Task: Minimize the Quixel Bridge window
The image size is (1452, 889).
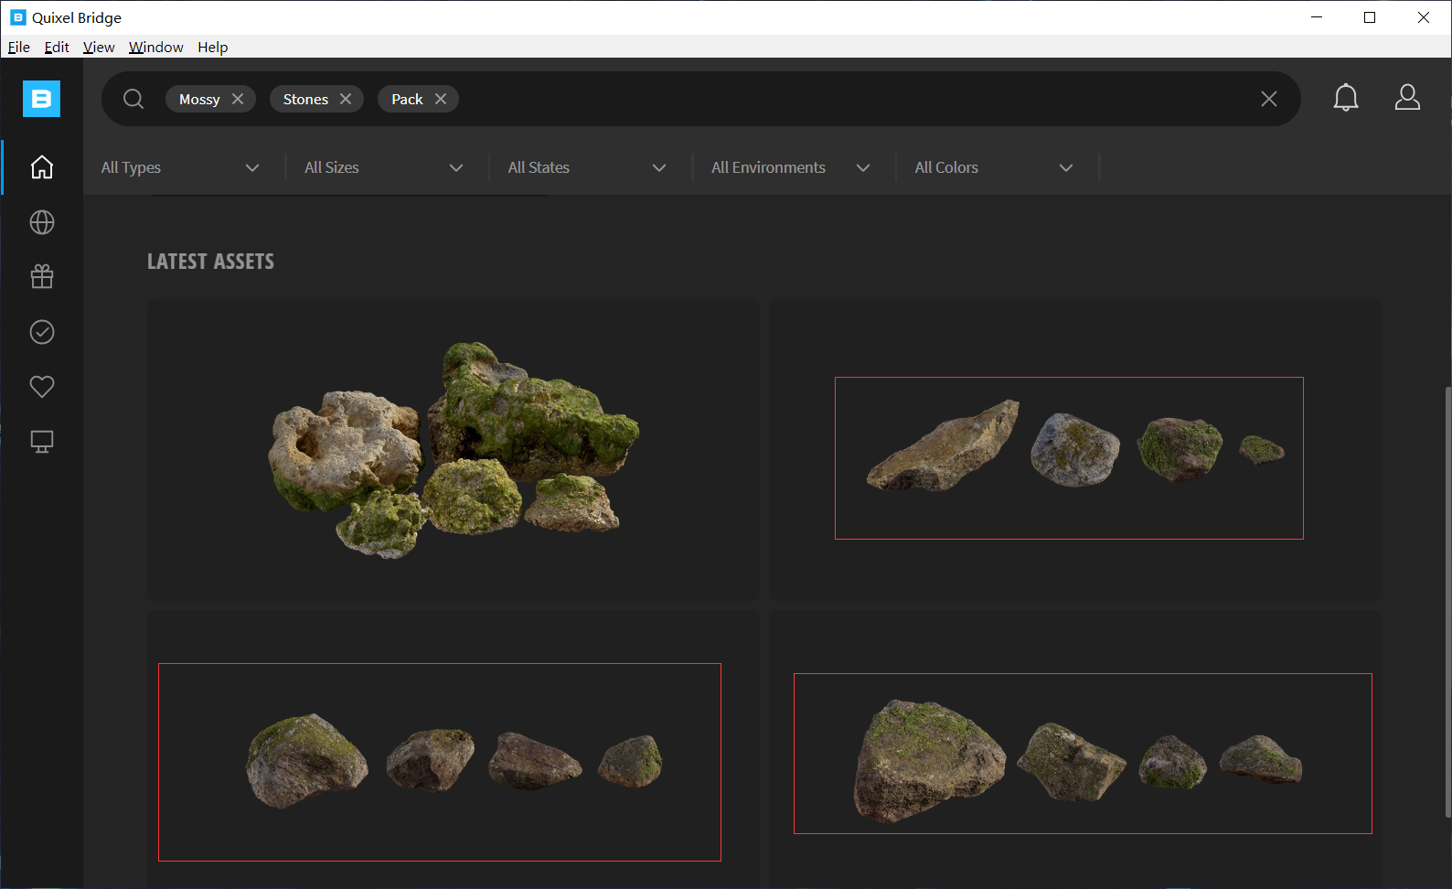Action: coord(1317,17)
